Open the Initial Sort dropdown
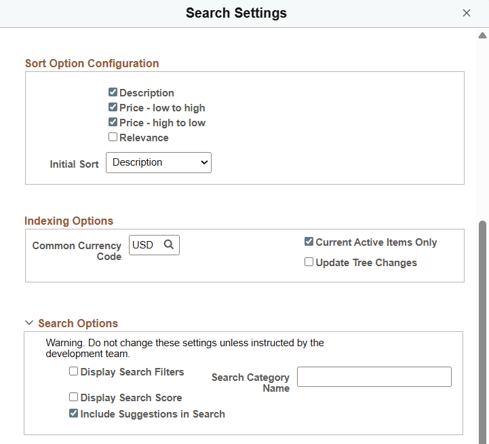Image resolution: width=489 pixels, height=444 pixels. click(x=159, y=162)
